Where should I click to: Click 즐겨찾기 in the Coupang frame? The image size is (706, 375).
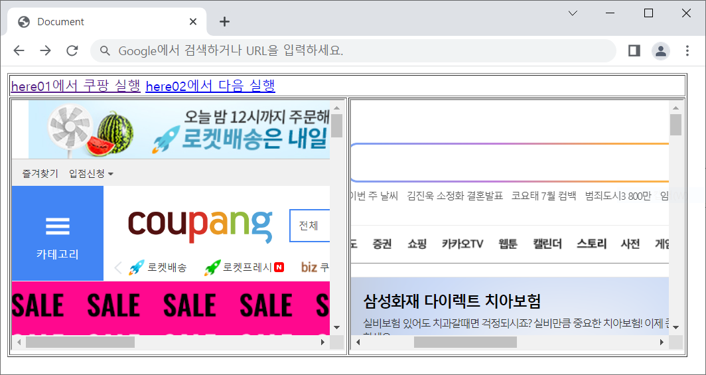(40, 173)
